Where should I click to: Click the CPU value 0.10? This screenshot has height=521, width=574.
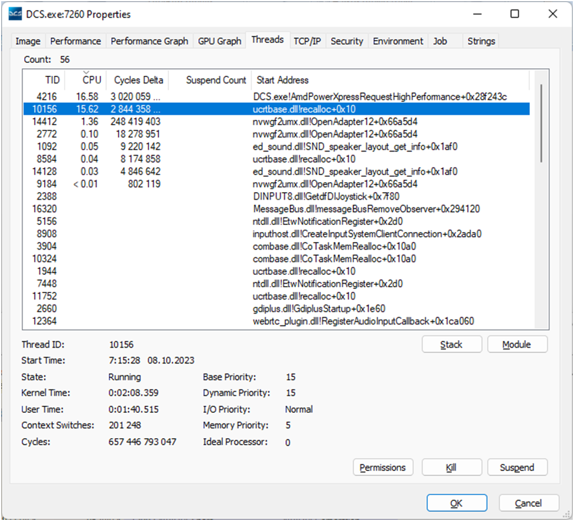coord(89,134)
